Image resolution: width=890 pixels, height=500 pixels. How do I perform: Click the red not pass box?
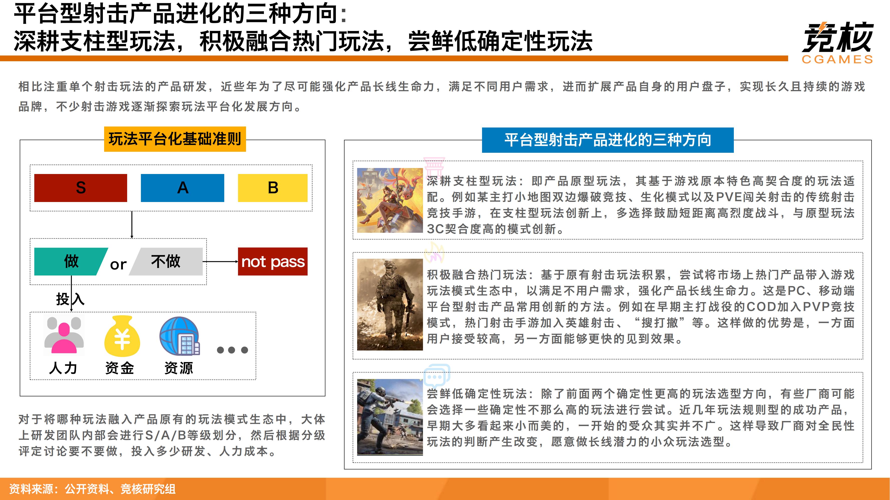pyautogui.click(x=273, y=261)
